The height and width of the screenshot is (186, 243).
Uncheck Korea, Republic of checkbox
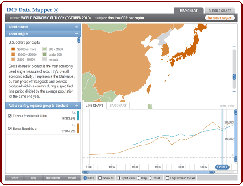pos(10,129)
